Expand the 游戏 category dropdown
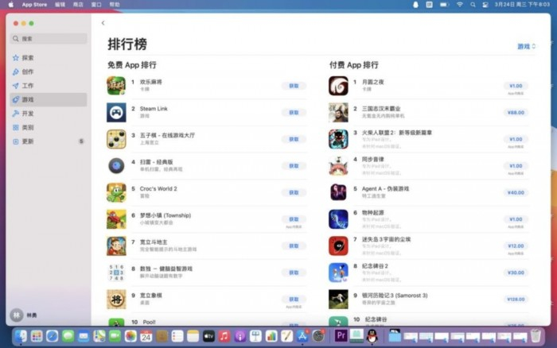557x348 pixels. (527, 46)
